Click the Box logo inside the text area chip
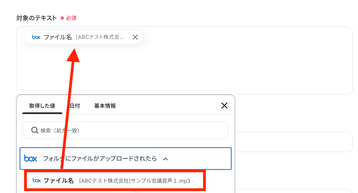The image size is (358, 193). 36,37
